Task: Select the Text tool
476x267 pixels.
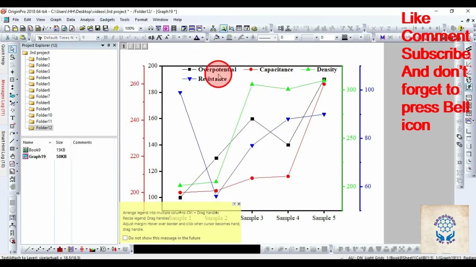Action: pos(12,118)
